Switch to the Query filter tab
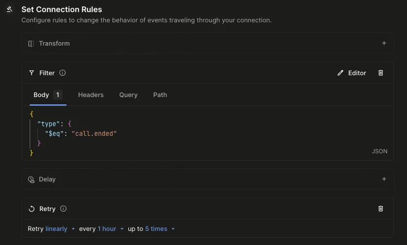The width and height of the screenshot is (407, 245). (128, 95)
